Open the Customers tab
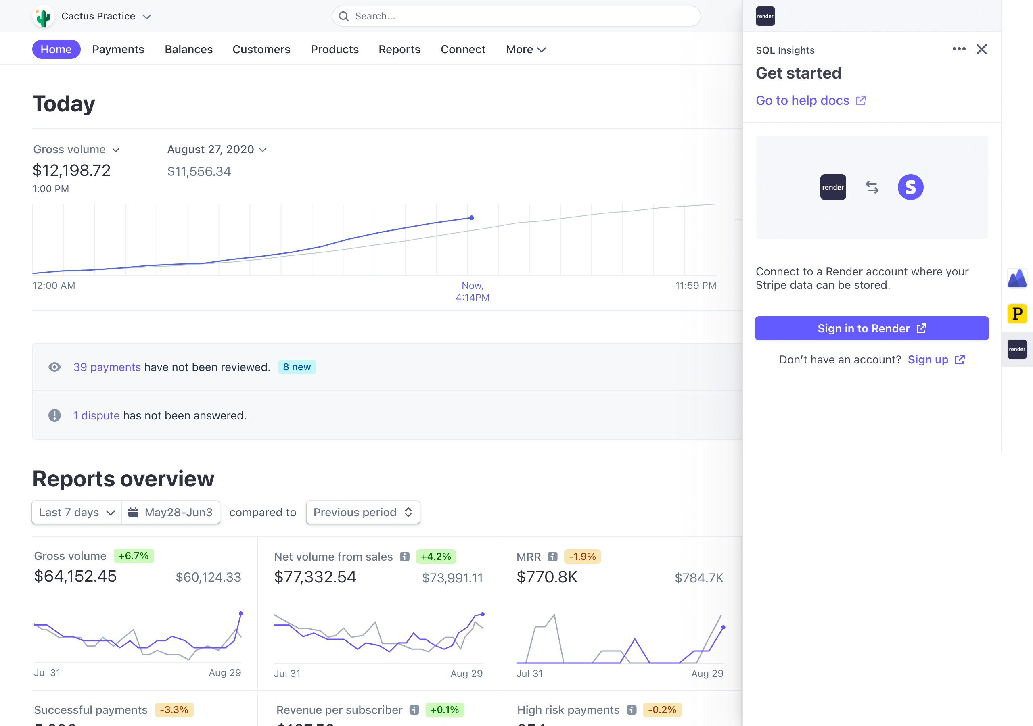1033x726 pixels. tap(261, 49)
